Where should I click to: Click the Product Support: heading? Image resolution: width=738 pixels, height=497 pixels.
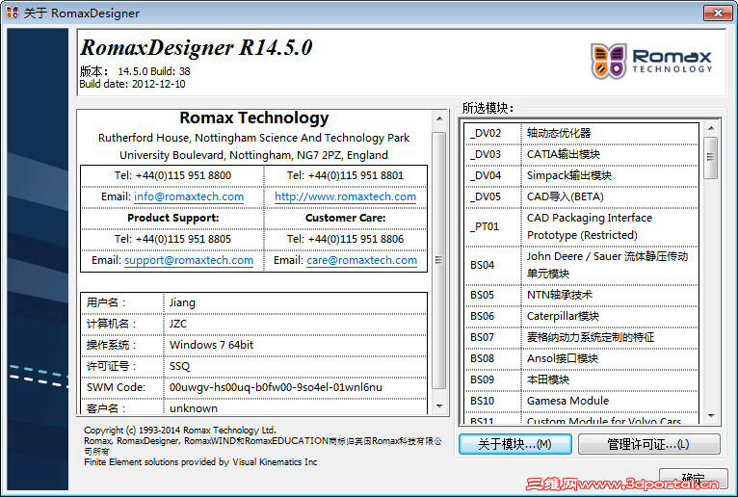pos(172,218)
